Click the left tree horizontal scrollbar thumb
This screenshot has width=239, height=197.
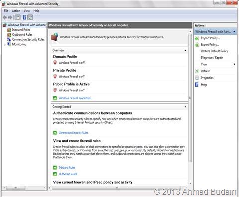(16, 188)
